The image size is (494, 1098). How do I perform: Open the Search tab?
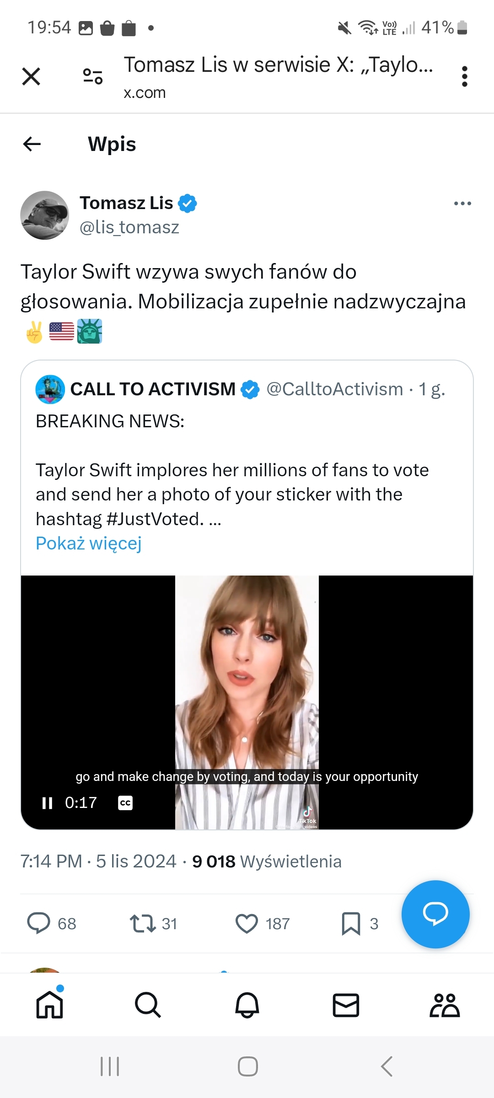tap(148, 1005)
